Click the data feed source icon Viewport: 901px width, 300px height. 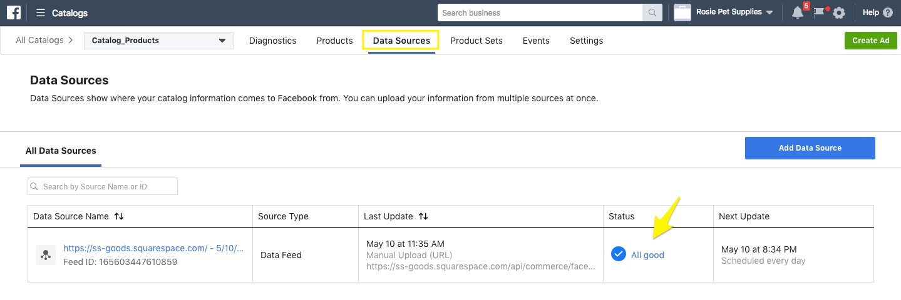[45, 255]
